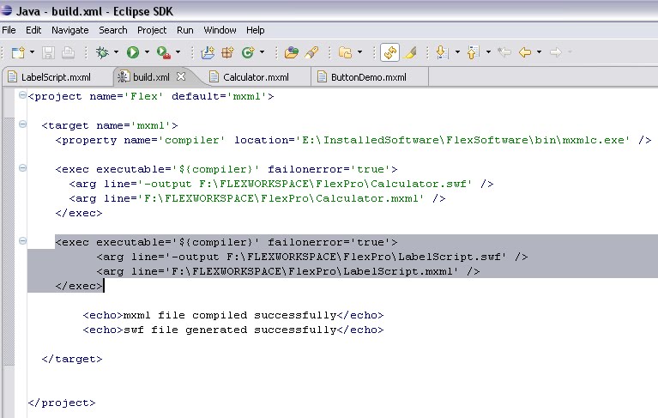The image size is (658, 418).
Task: Toggle the highlighted sync arrows toolbar button
Action: (389, 52)
